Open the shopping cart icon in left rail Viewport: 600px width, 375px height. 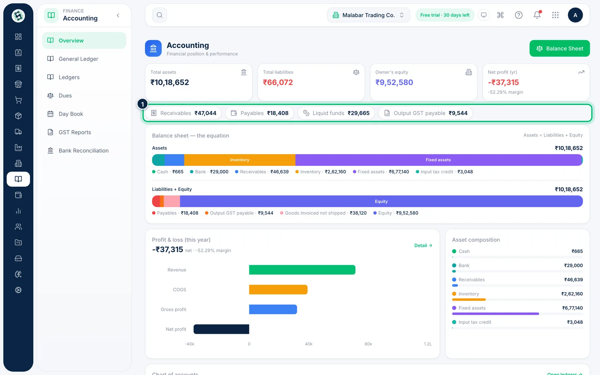pos(18,100)
